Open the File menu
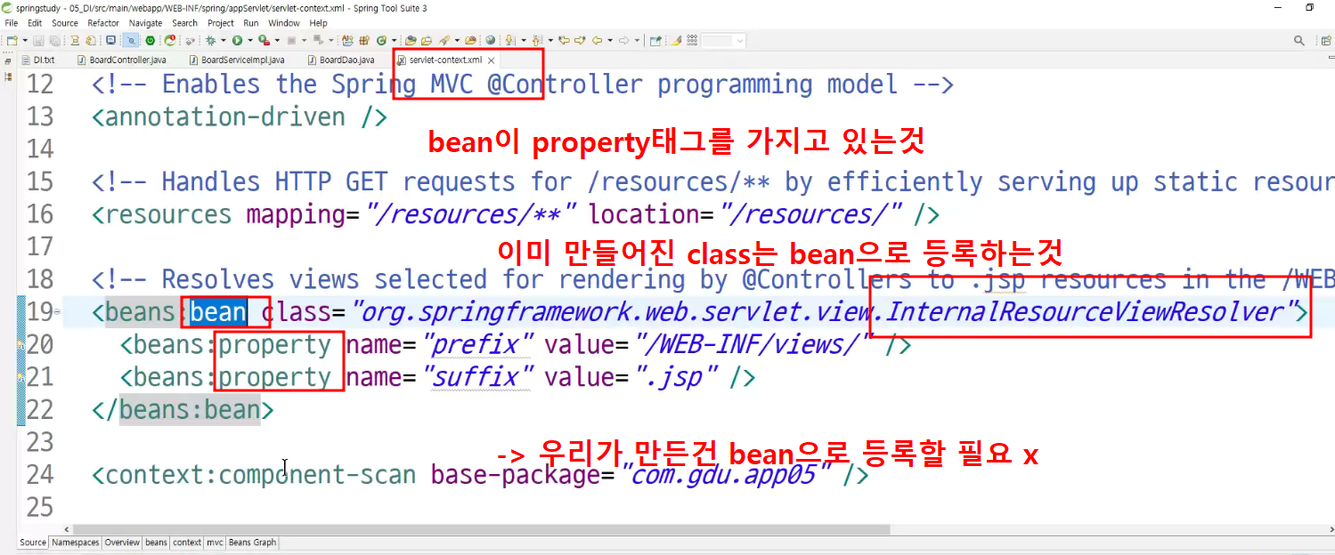The height and width of the screenshot is (555, 1335). coord(12,23)
